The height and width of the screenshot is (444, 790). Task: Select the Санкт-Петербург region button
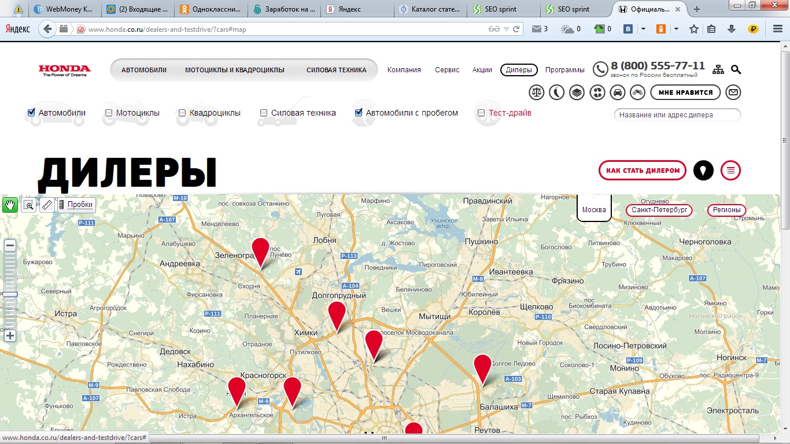click(659, 210)
